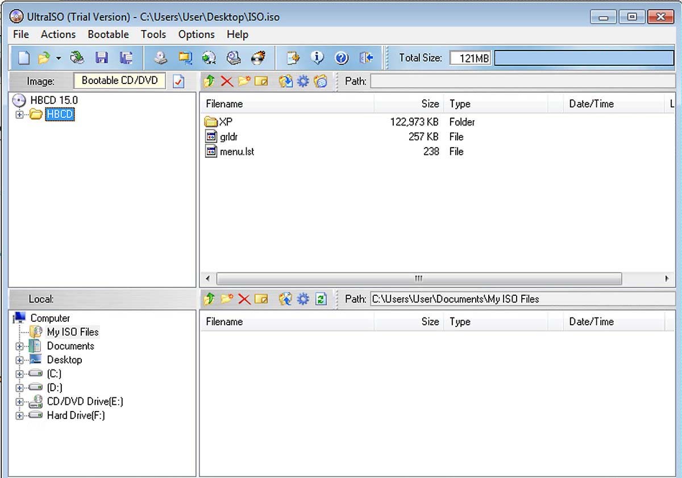Click the Total Size capacity progress bar

click(584, 58)
